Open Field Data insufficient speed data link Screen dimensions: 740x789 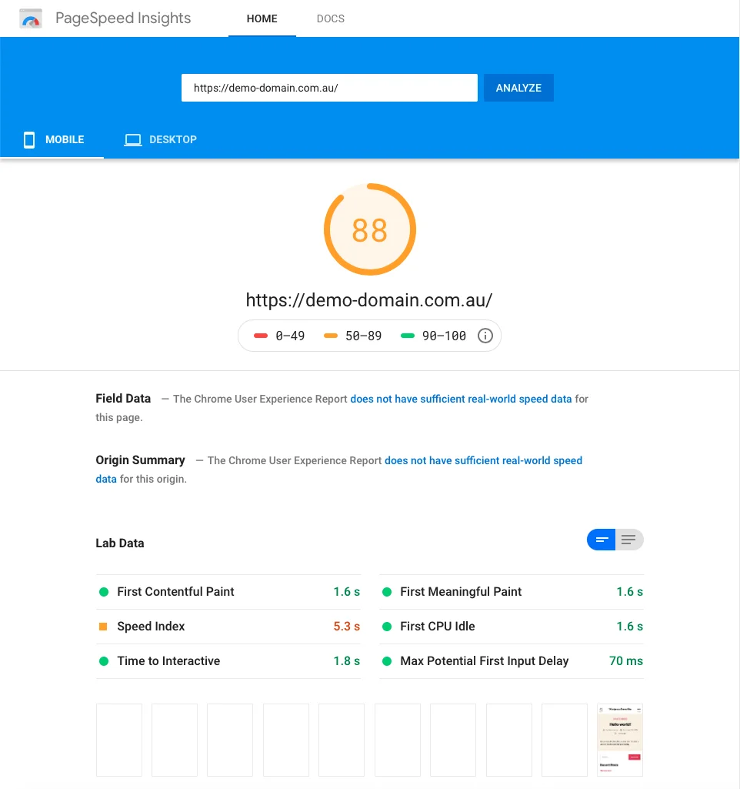(461, 399)
